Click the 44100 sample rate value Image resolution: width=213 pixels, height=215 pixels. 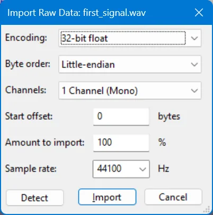(109, 168)
